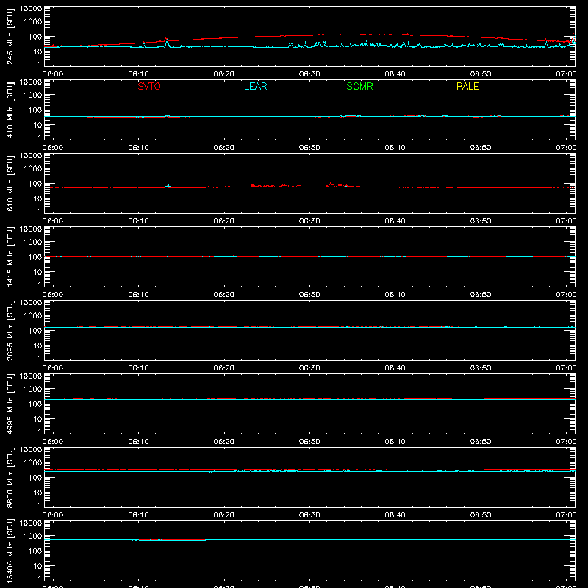Click the 8800 MHz [SFU] axis title
This screenshot has width=588, height=588.
(x=10, y=478)
